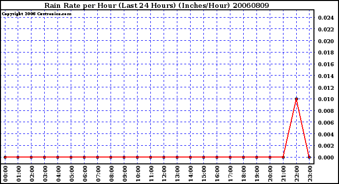339x184 pixels.
Task: Click the x-axis label 07:00
Action: click(98, 174)
